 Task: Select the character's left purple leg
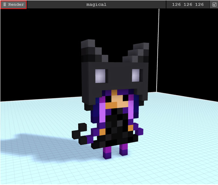tap(108, 152)
